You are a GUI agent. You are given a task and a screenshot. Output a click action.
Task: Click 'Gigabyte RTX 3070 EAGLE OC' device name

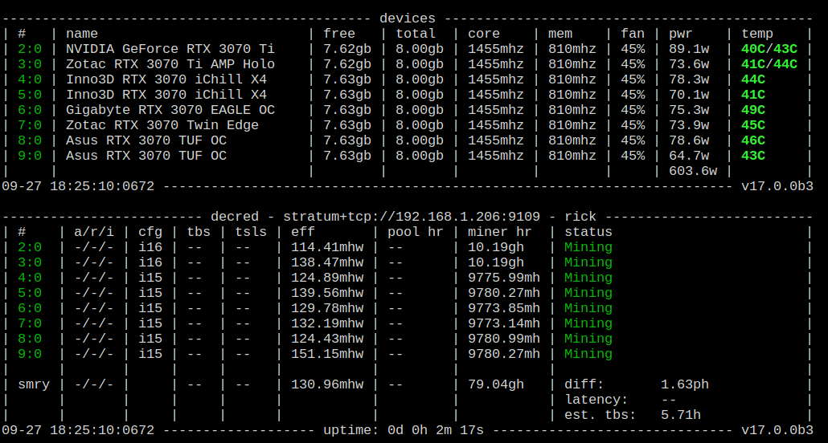click(170, 110)
